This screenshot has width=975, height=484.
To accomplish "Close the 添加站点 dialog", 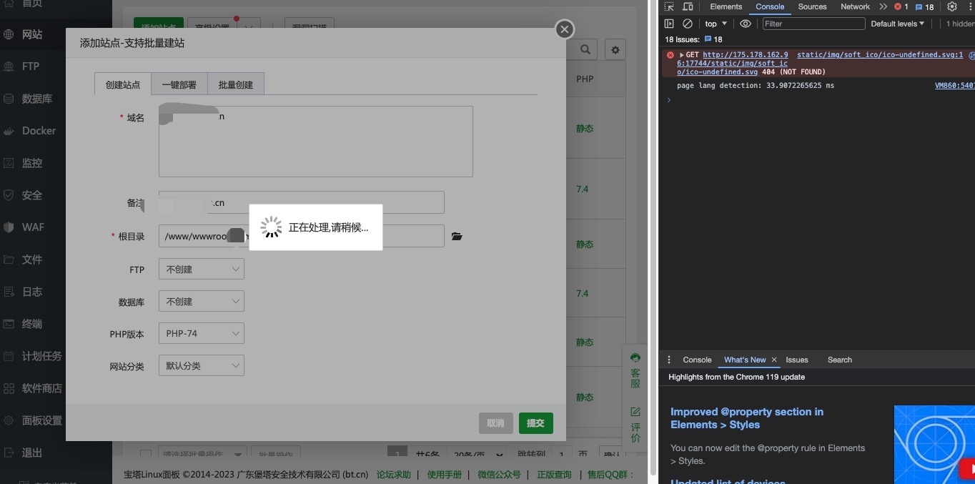I will pos(565,29).
